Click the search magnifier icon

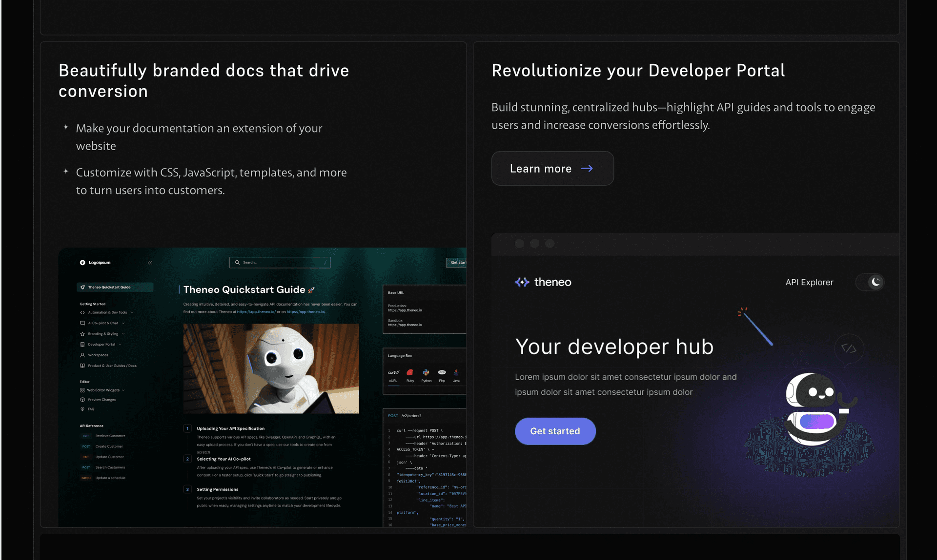point(237,262)
